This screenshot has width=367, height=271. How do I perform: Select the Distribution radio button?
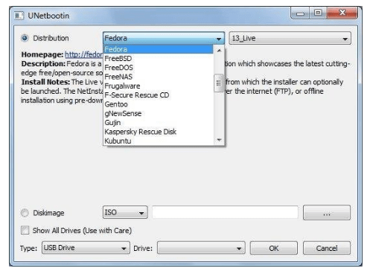click(25, 38)
